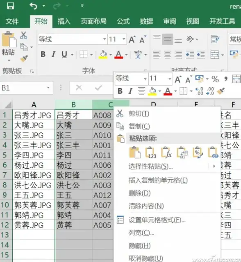
Task: Click the Select All corner triangle
Action: (x=8, y=105)
